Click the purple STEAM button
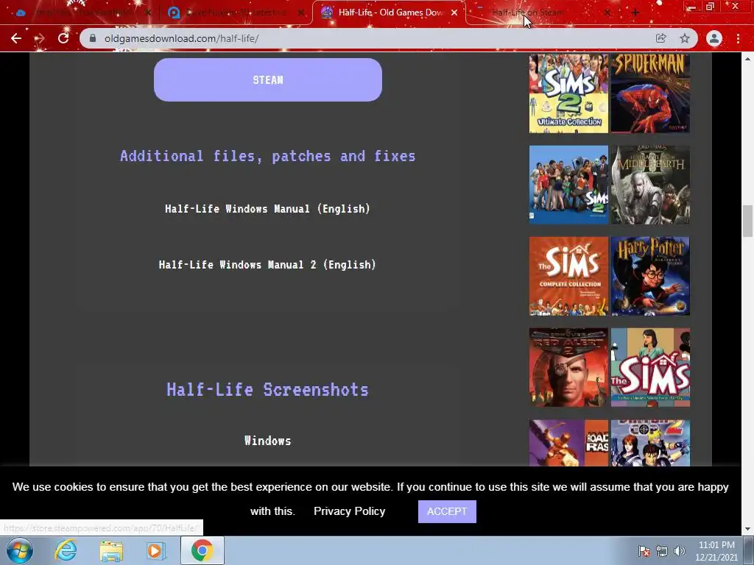754x565 pixels. point(268,79)
